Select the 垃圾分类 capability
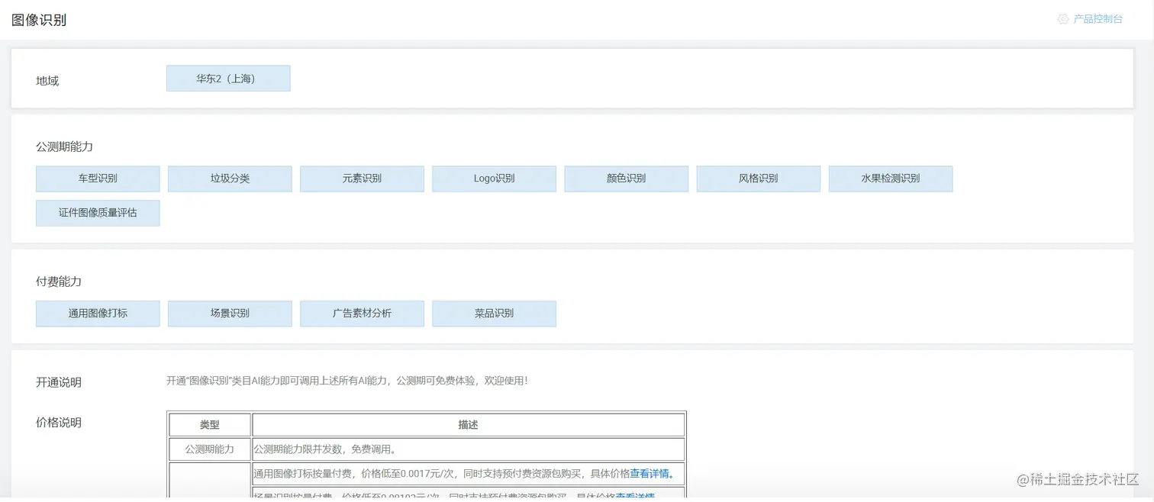 coord(230,179)
